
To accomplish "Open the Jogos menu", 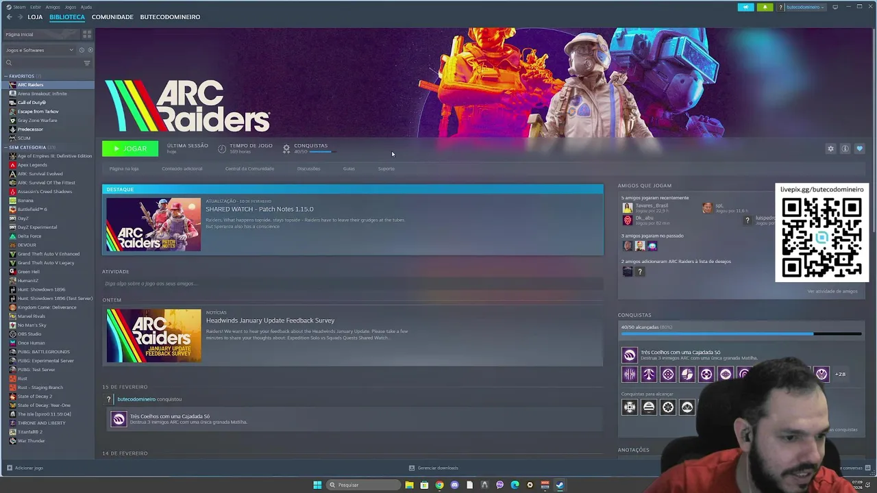I will [71, 7].
